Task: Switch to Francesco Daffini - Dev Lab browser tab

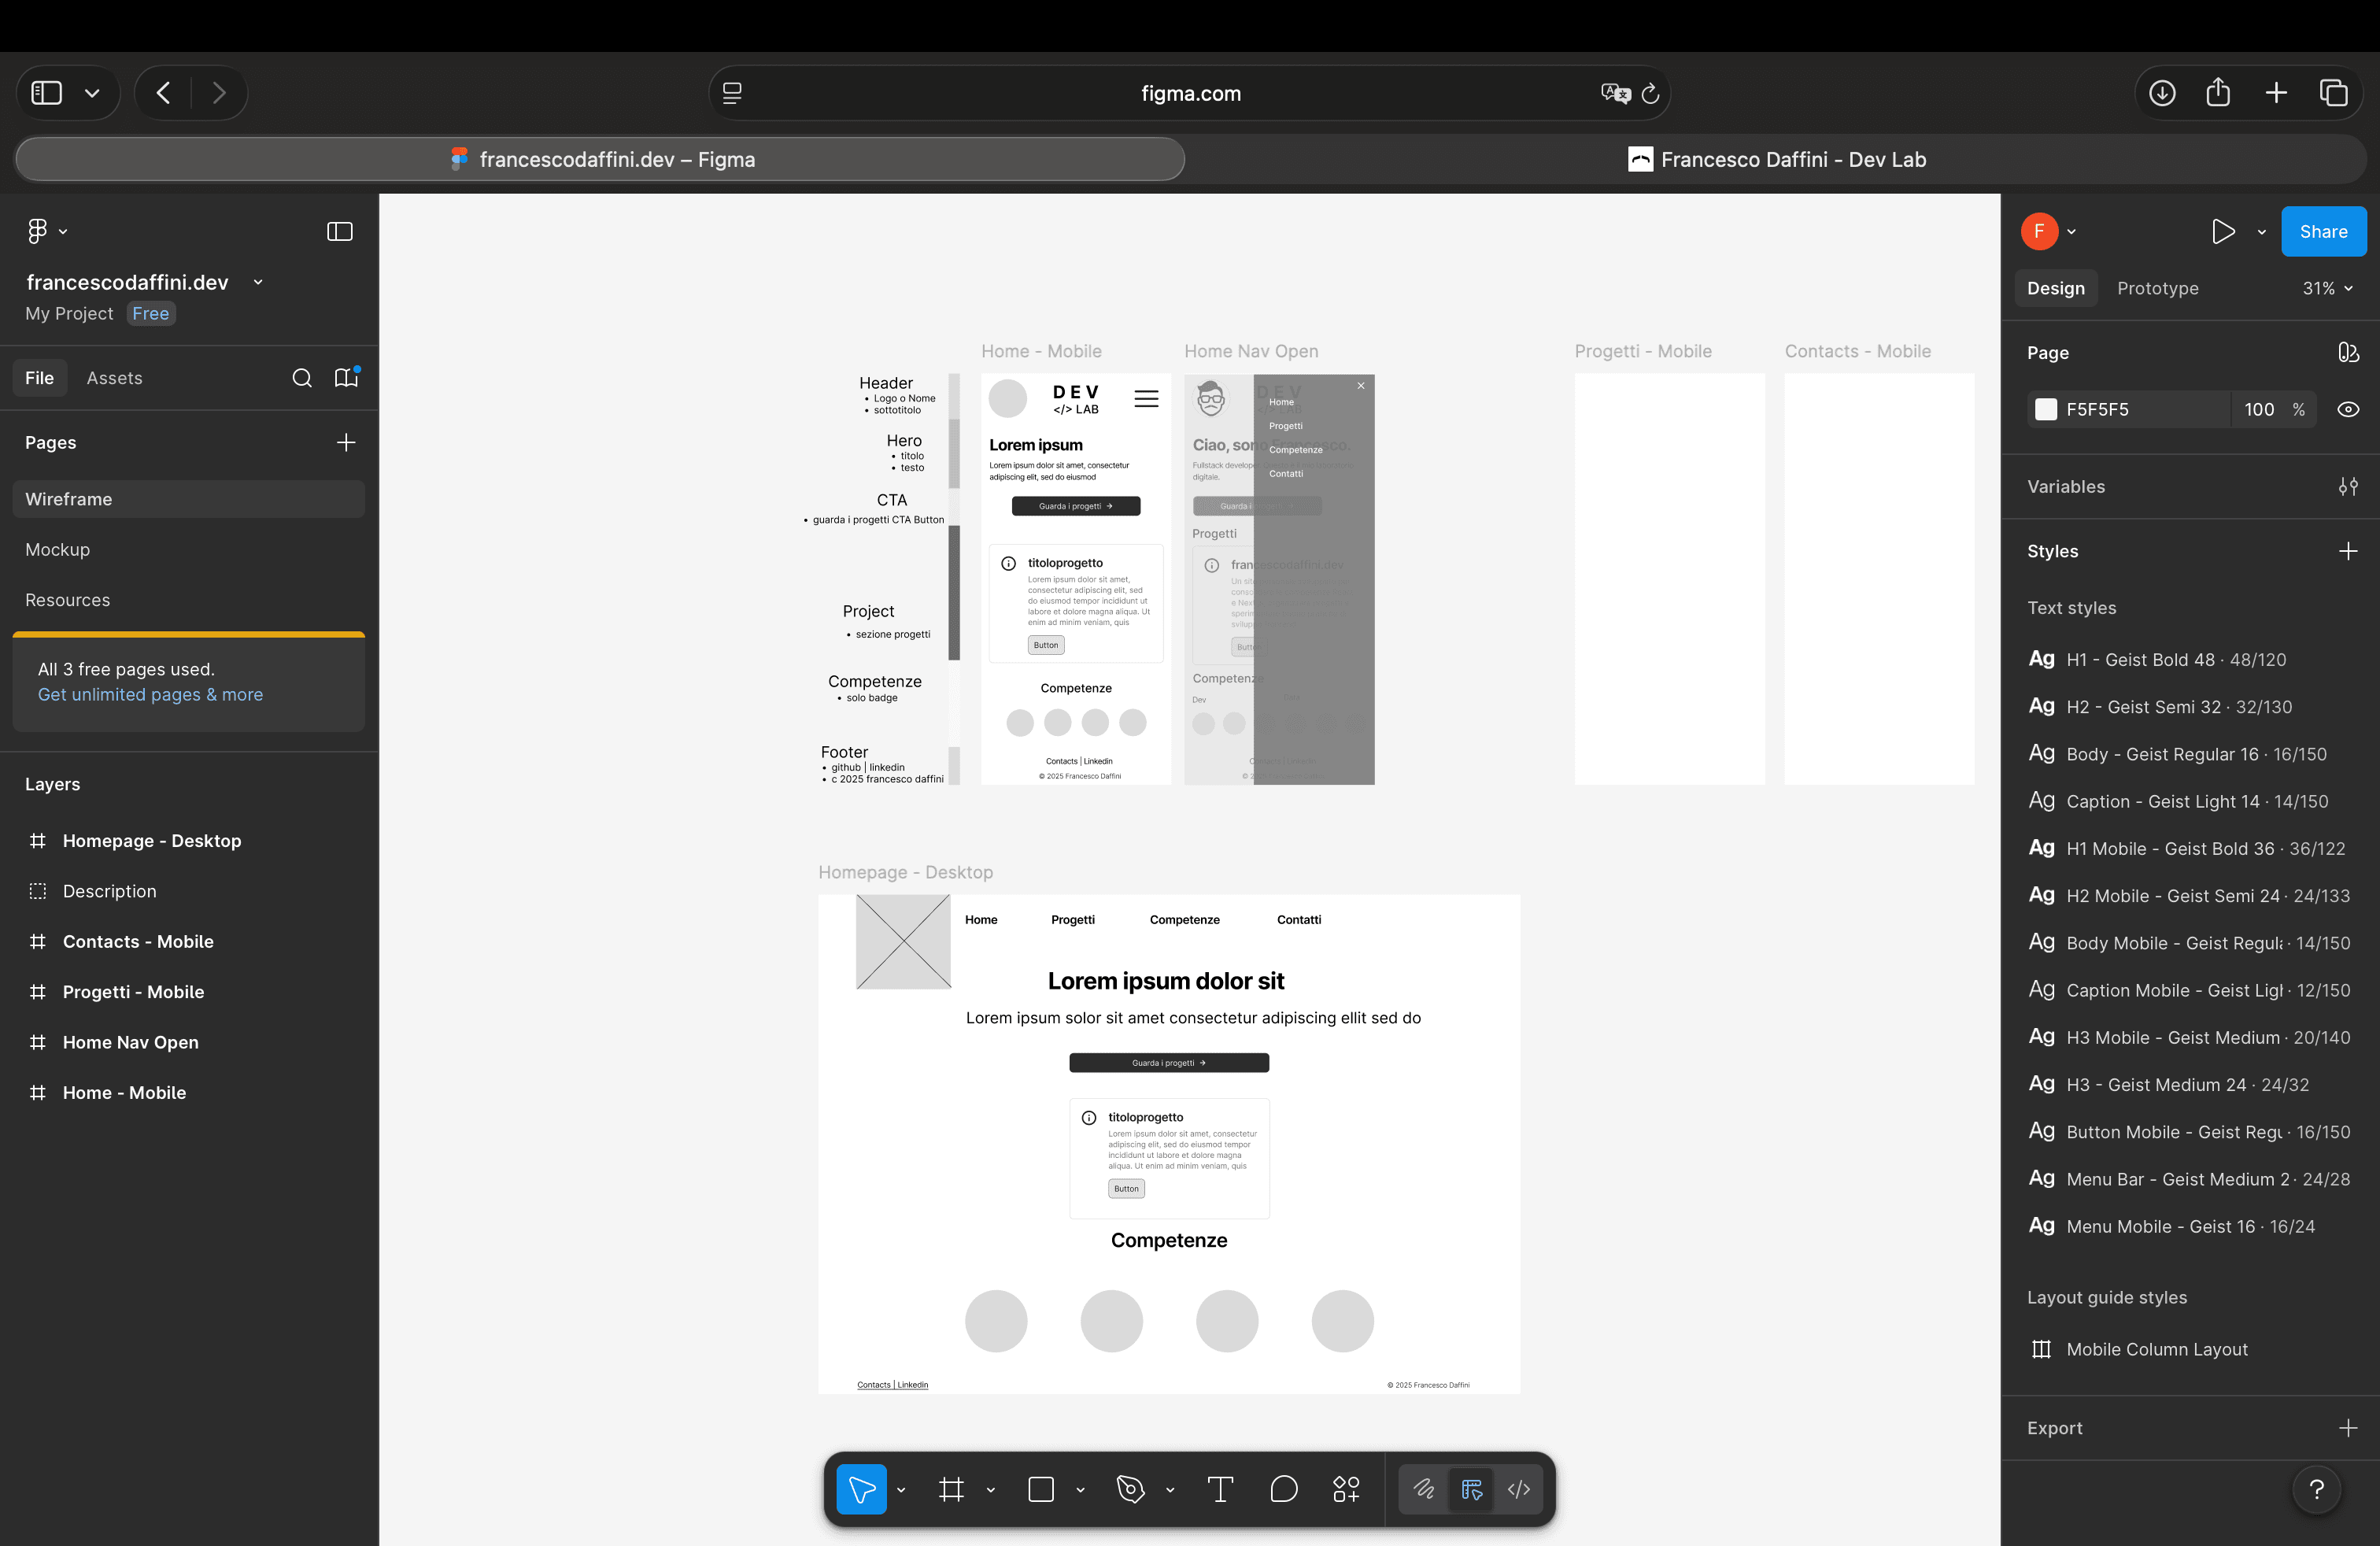Action: pyautogui.click(x=1777, y=159)
